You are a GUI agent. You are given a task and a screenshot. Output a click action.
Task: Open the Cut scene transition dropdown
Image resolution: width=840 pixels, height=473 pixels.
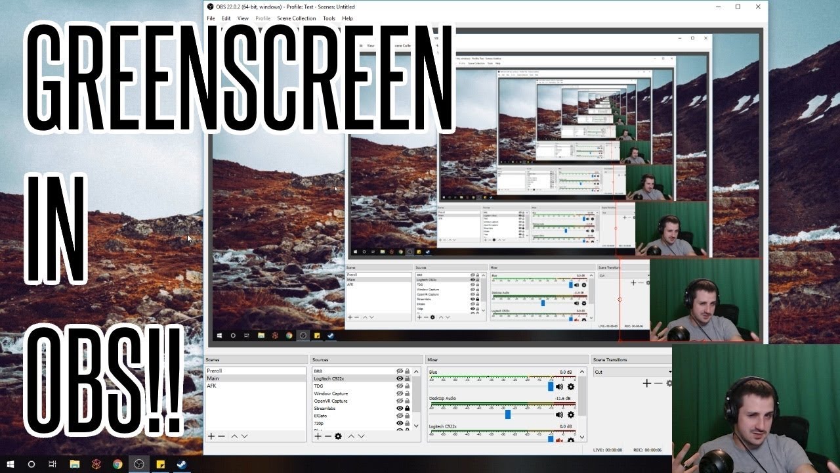click(x=632, y=372)
